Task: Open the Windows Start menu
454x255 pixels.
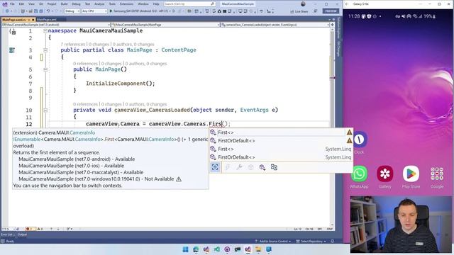Action: pos(186,249)
